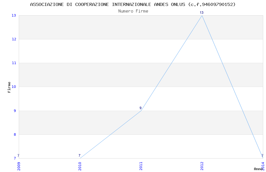
Task: Click the x-axis year 2010
Action: tap(80, 166)
